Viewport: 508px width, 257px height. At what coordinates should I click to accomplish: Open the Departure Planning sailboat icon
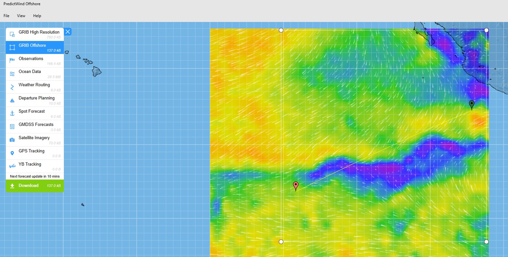[12, 100]
